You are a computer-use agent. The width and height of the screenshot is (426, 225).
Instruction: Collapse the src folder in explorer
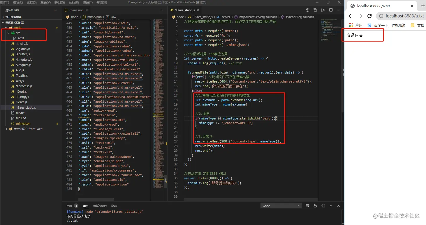(x=8, y=33)
